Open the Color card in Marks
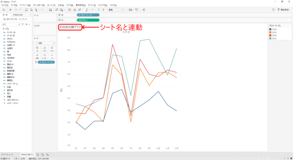The height and width of the screenshot is (160, 293). click(37, 49)
